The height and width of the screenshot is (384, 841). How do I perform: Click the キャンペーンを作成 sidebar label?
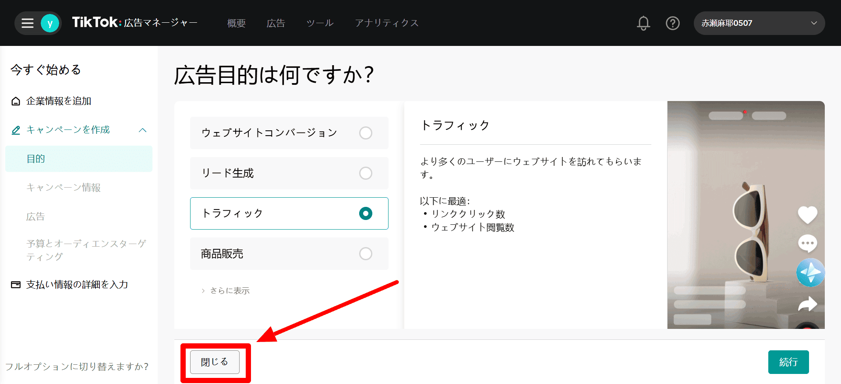coord(68,130)
